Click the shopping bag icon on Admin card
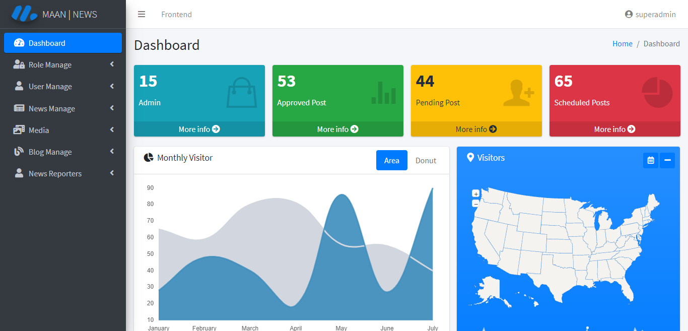This screenshot has height=331, width=688. point(242,92)
